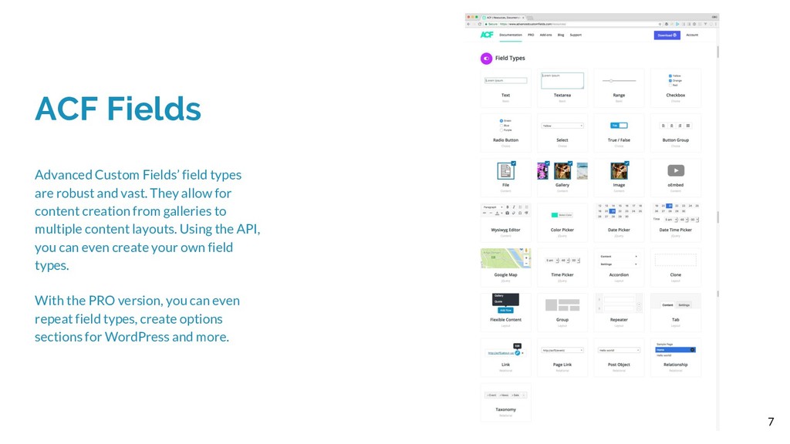Screen dimensions: 790x444
Task: Tick the unchecked Red checkbox
Action: pyautogui.click(x=670, y=85)
